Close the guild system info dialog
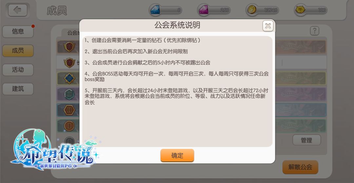 [268, 26]
